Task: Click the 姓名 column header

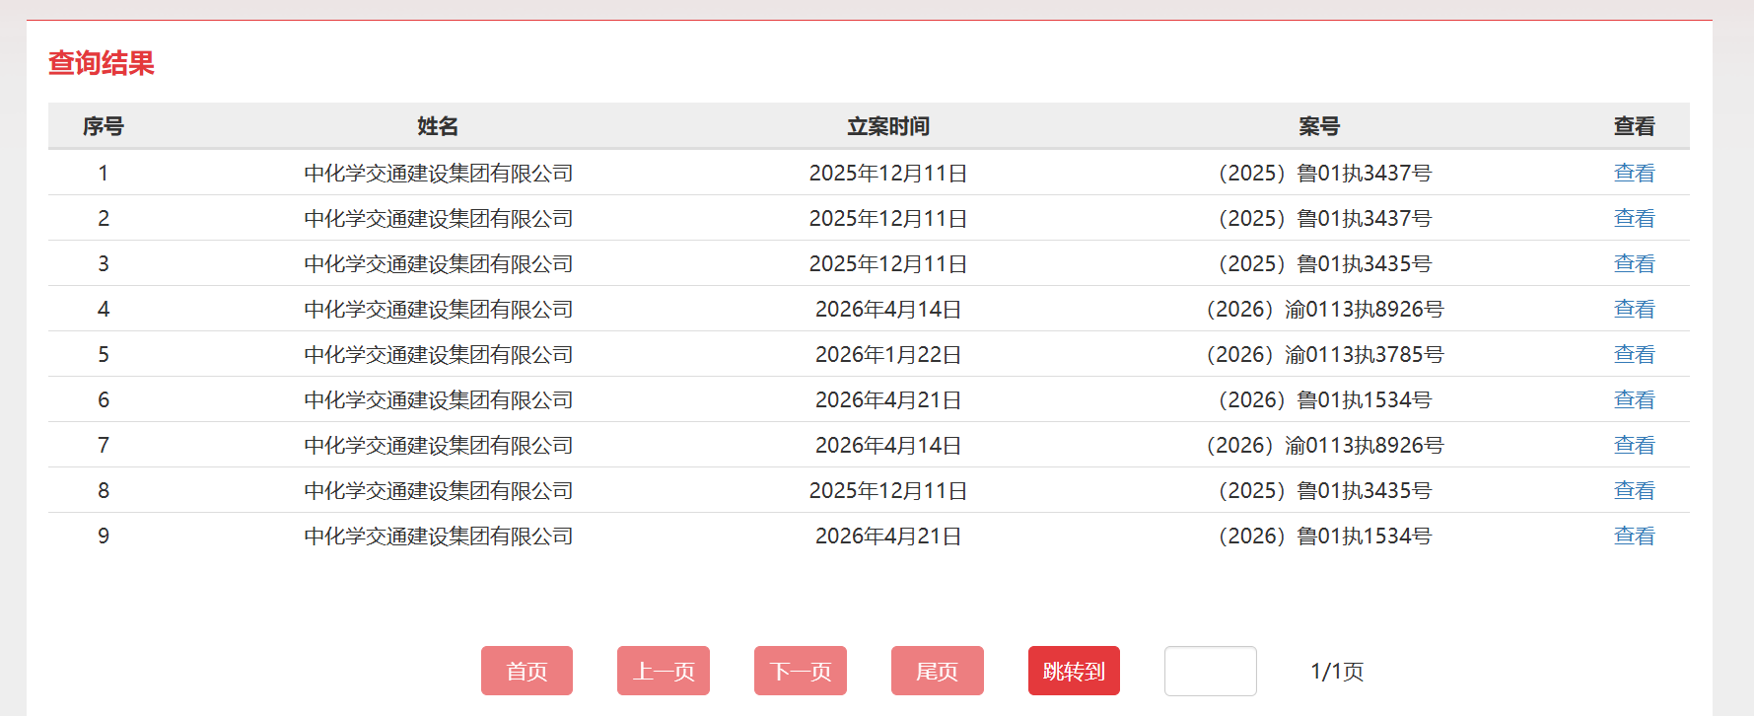Action: (438, 126)
